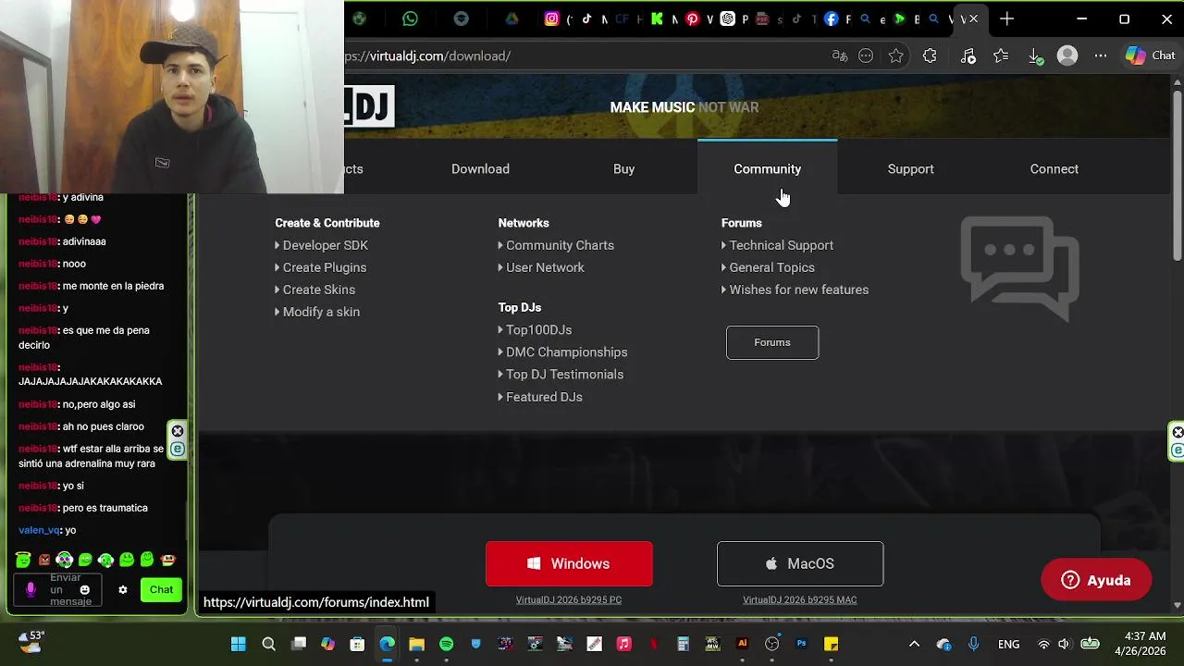1184x666 pixels.
Task: Open the Windows Start button
Action: [x=238, y=644]
